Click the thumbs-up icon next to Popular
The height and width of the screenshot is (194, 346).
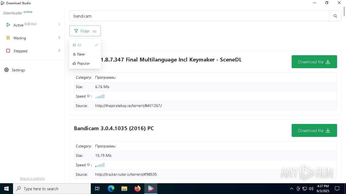(74, 63)
